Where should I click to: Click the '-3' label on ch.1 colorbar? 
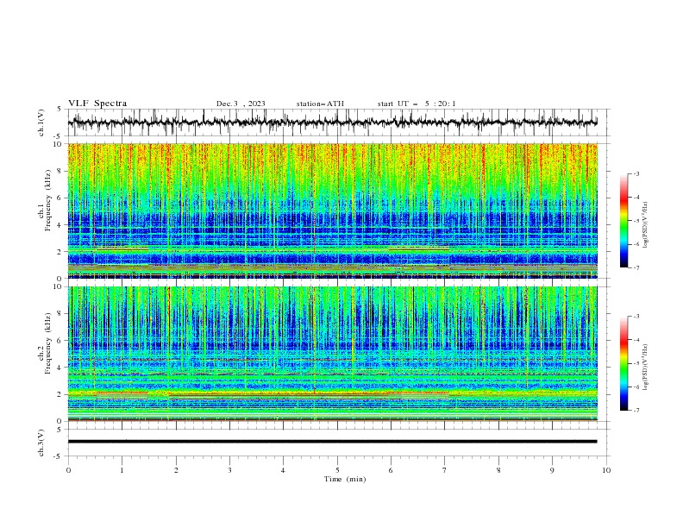pos(636,173)
